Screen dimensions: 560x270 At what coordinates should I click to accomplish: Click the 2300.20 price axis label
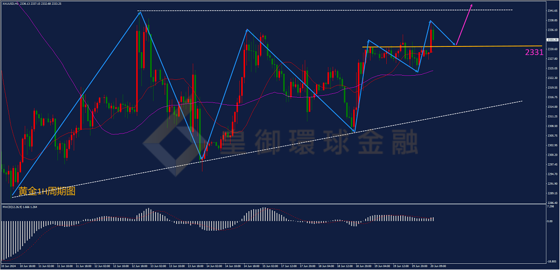pyautogui.click(x=552, y=155)
